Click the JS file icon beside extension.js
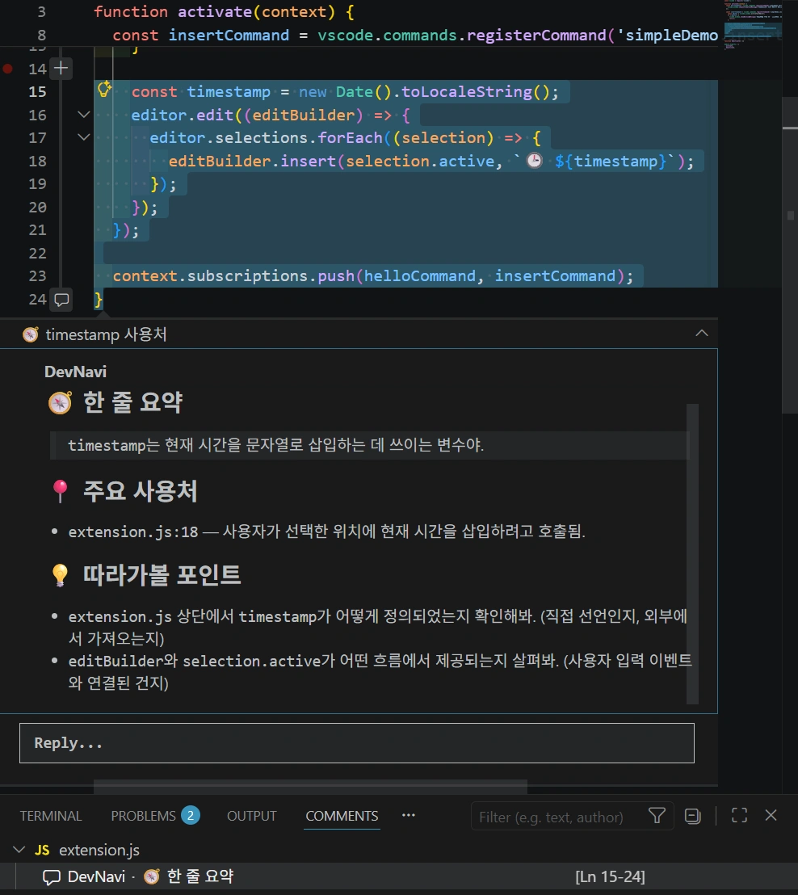Screen dimensions: 798x895 [x=42, y=850]
